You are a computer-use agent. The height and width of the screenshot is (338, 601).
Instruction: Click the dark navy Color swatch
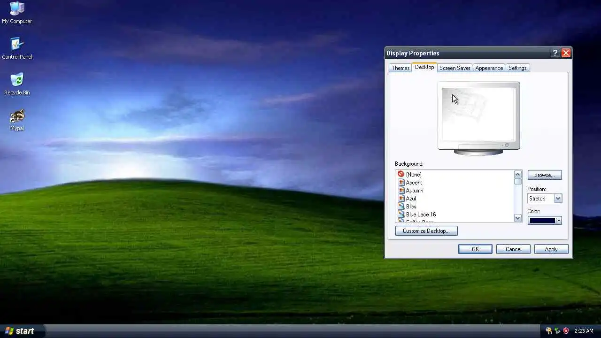pos(543,221)
